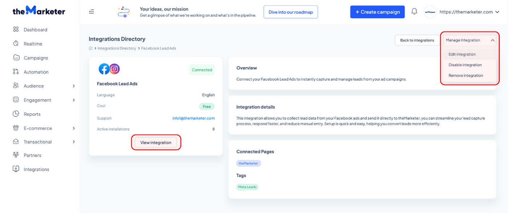Open Campaigns from the sidebar
This screenshot has height=213, width=508.
(36, 58)
